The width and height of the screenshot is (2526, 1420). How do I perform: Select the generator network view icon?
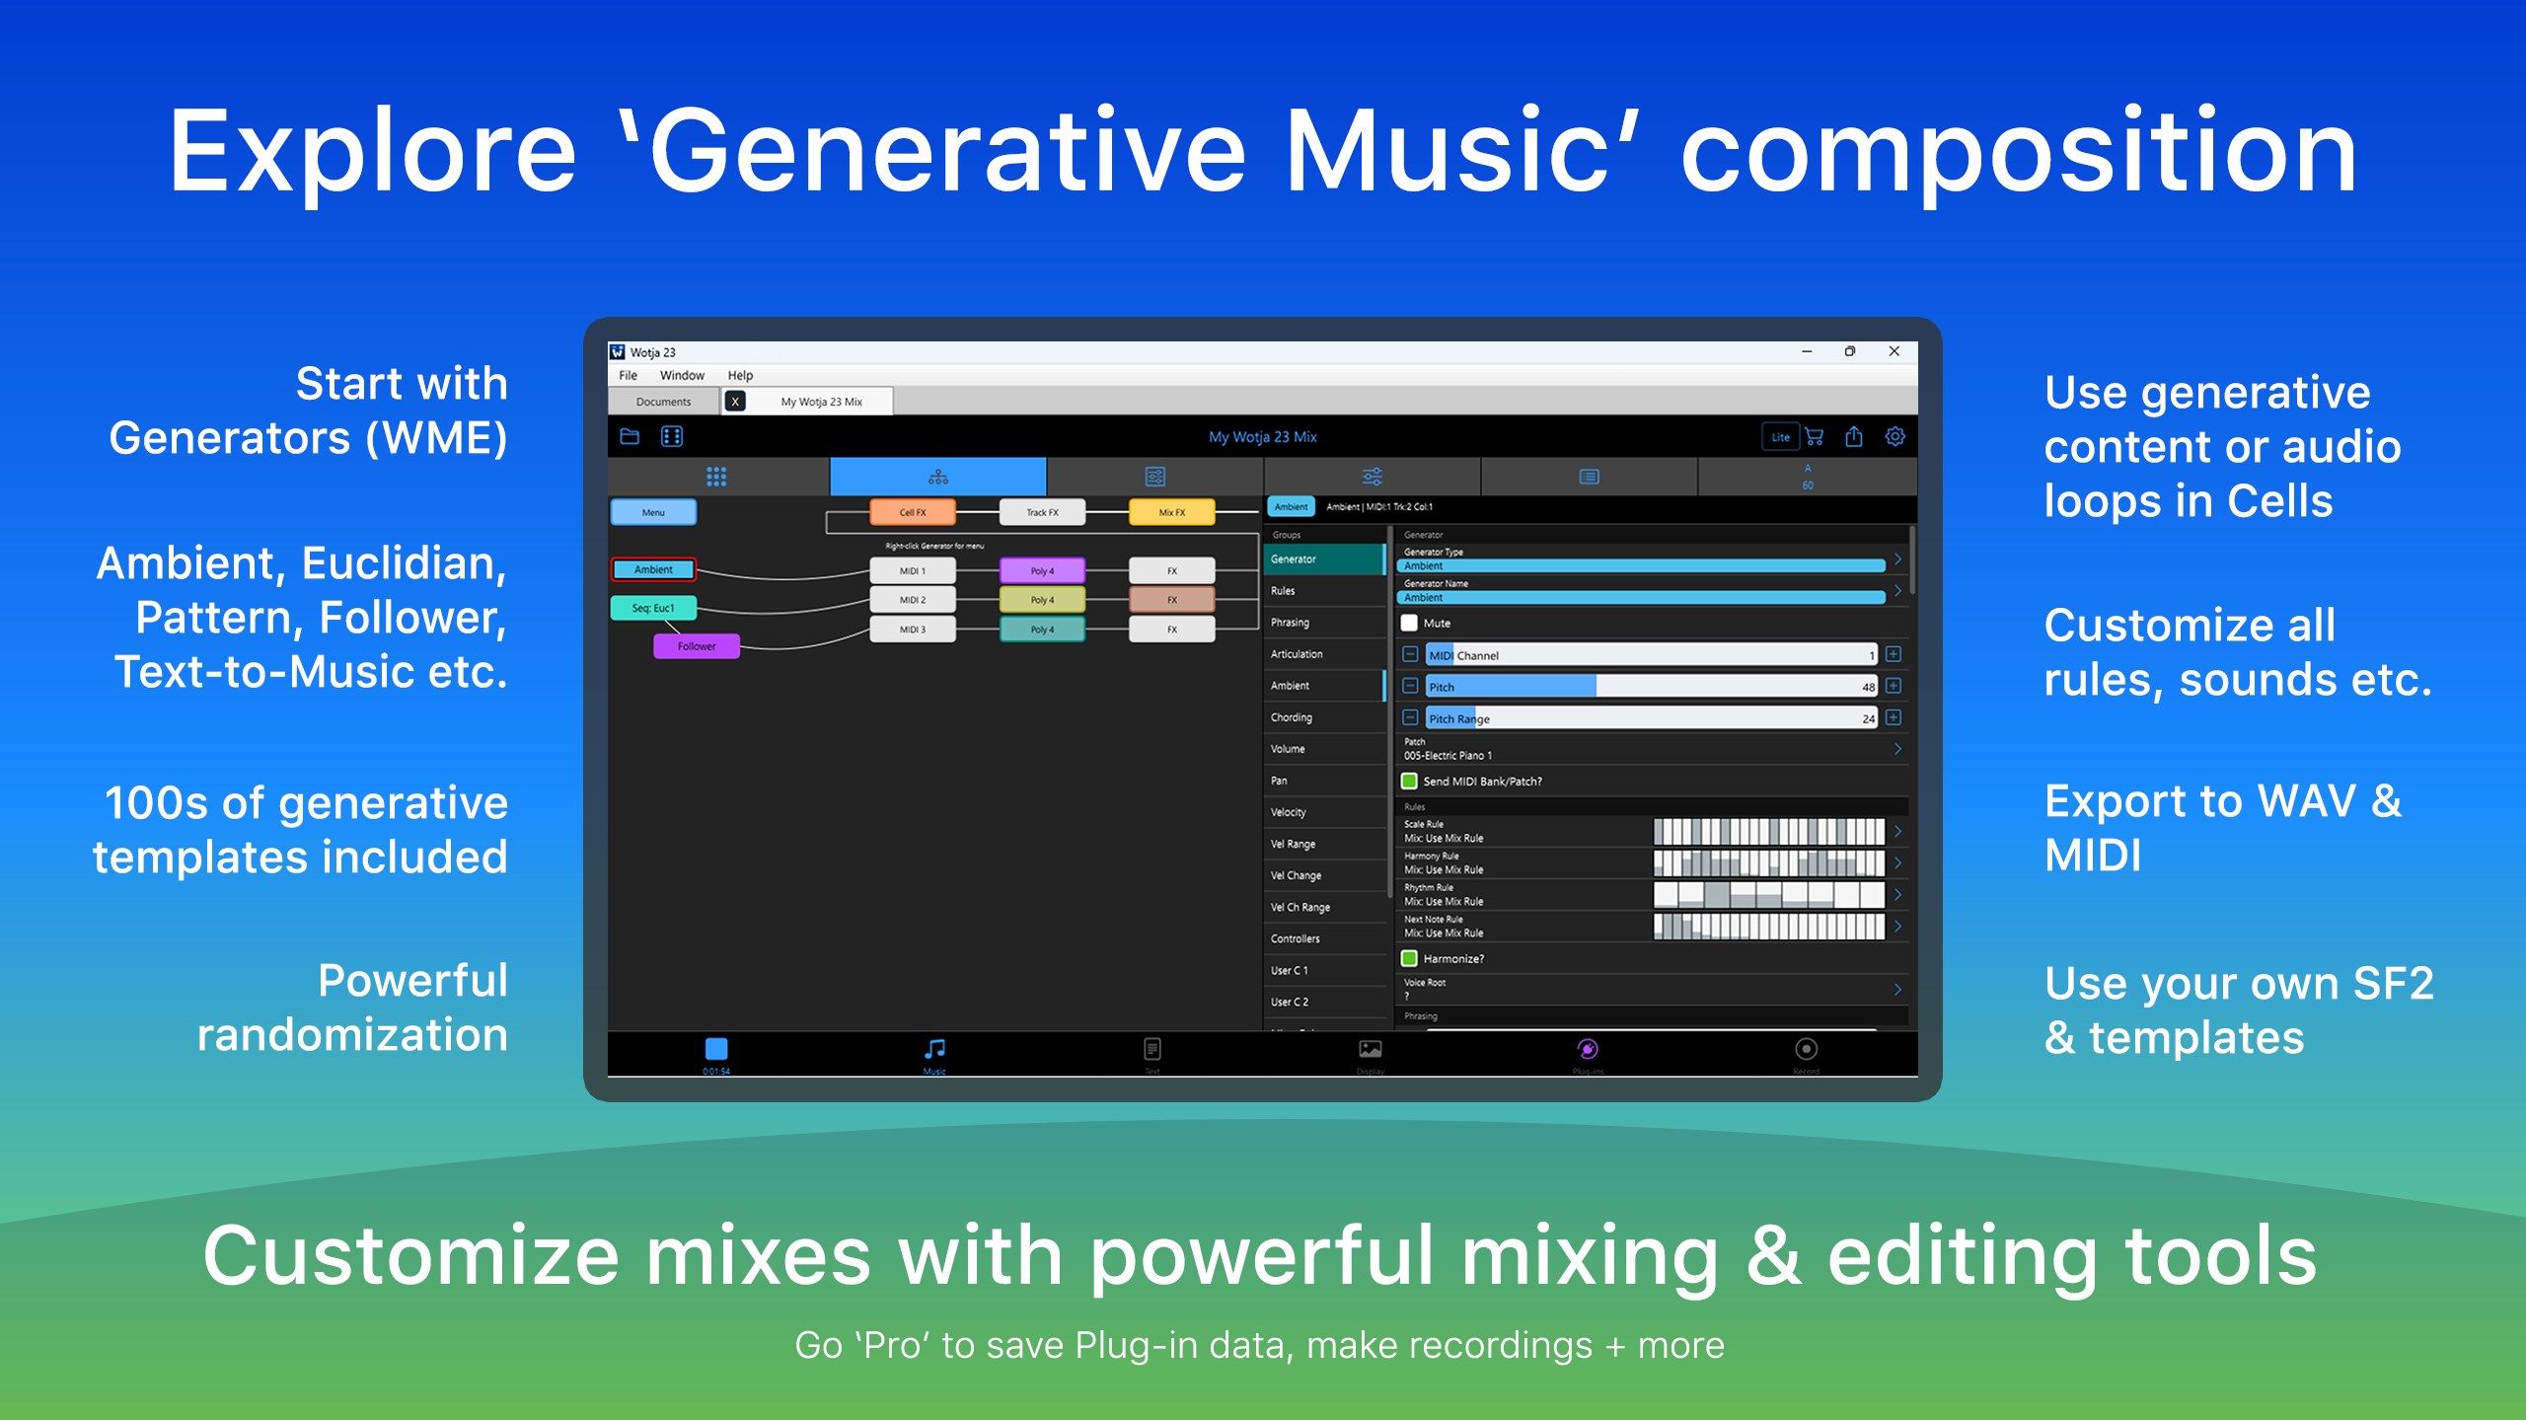click(x=937, y=477)
